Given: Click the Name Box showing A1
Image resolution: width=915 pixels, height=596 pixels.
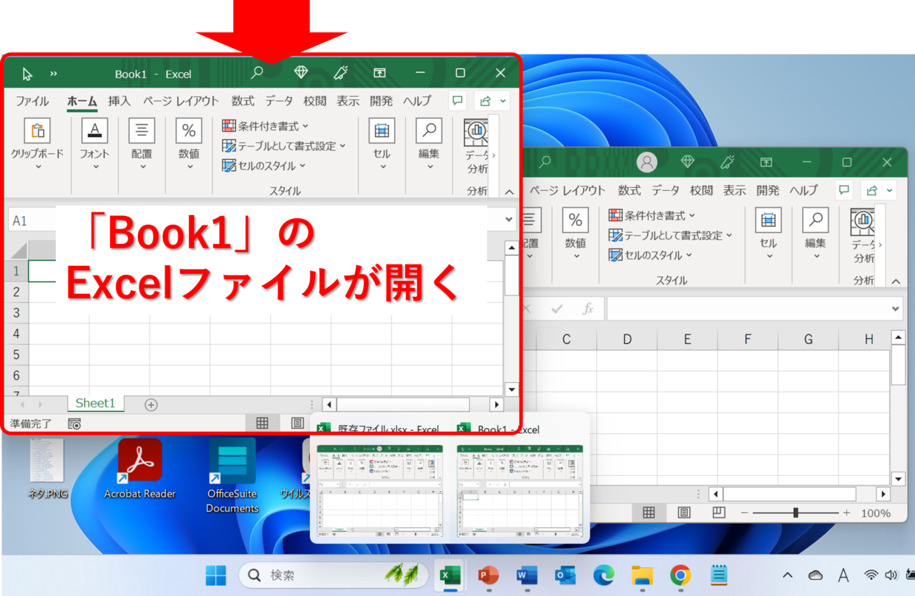Looking at the screenshot, I should [32, 220].
